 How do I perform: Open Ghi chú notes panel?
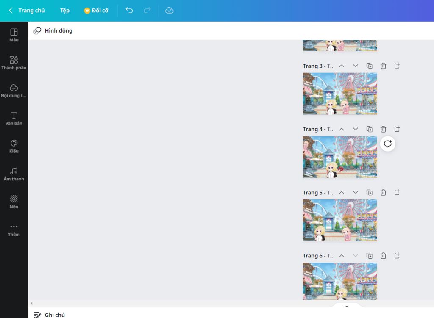pyautogui.click(x=49, y=315)
